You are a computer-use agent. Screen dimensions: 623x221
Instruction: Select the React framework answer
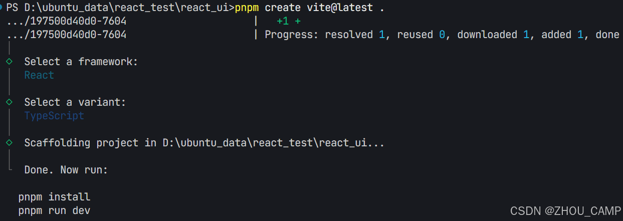pyautogui.click(x=39, y=75)
